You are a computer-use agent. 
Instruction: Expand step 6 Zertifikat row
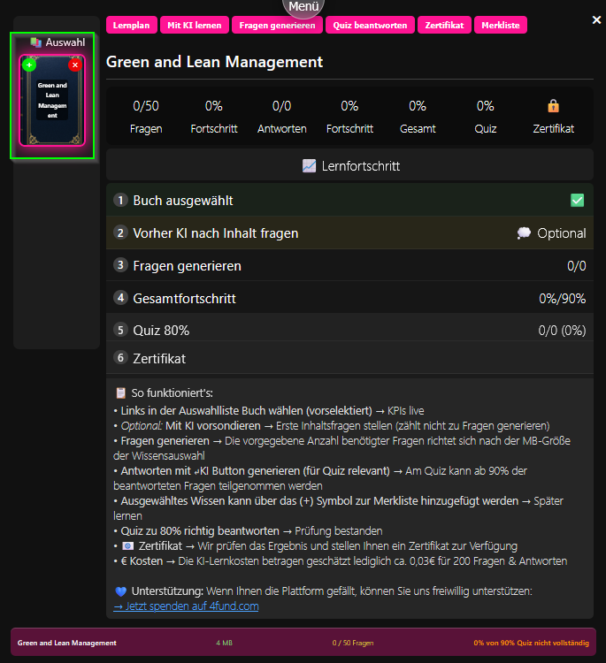pyautogui.click(x=349, y=359)
